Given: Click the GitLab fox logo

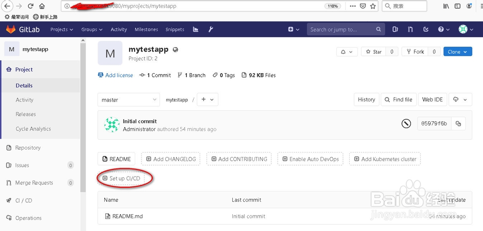Looking at the screenshot, I should [11, 29].
